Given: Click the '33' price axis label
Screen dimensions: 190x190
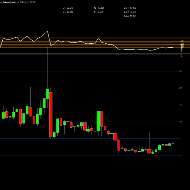Looking at the screenshot, I should click(180, 54).
